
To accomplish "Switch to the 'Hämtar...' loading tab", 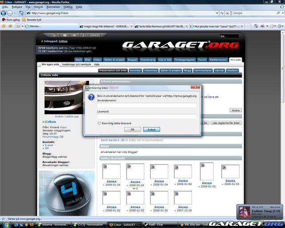I will pyautogui.click(x=52, y=26).
